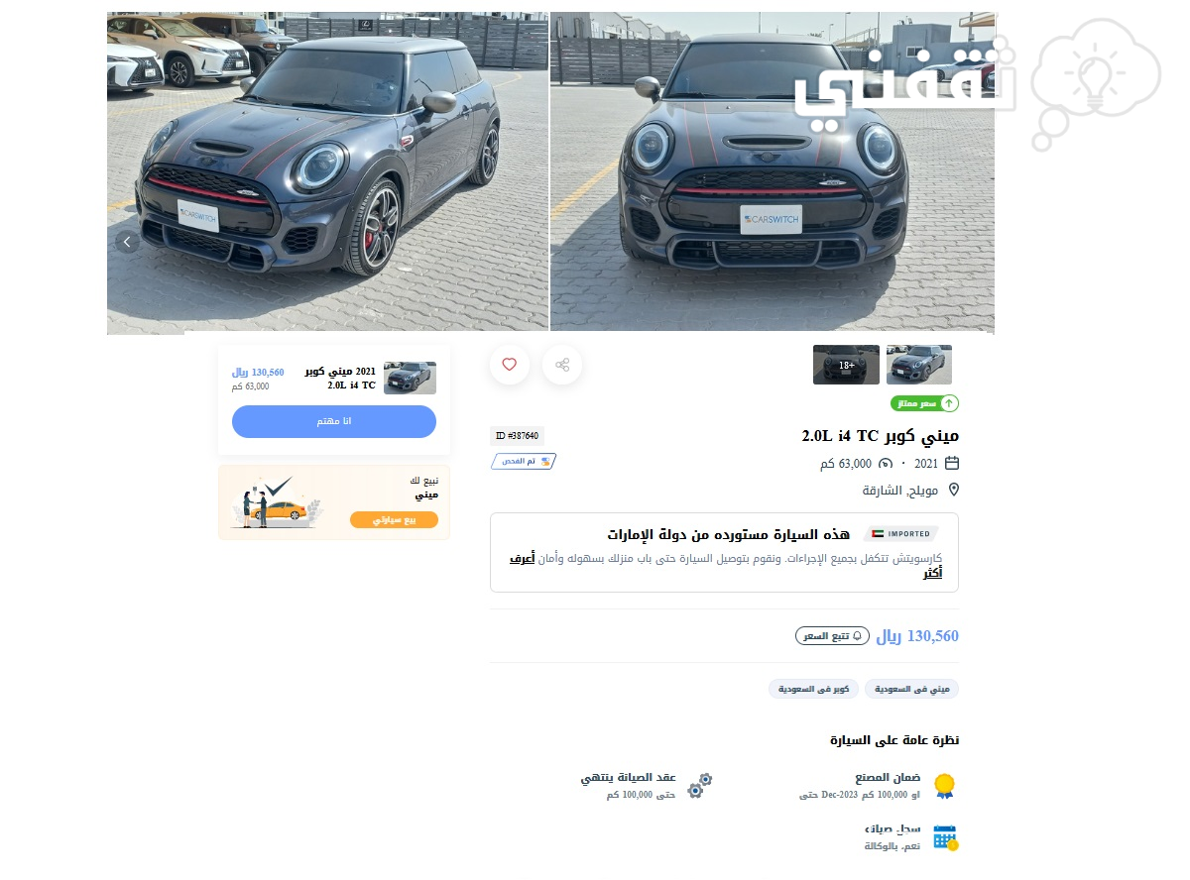The image size is (1190, 880).
Task: Open the front-view Mini Cooper photo
Action: tap(773, 171)
